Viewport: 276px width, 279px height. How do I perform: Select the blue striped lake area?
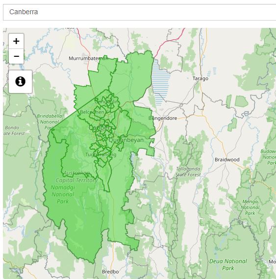pyautogui.click(x=160, y=82)
